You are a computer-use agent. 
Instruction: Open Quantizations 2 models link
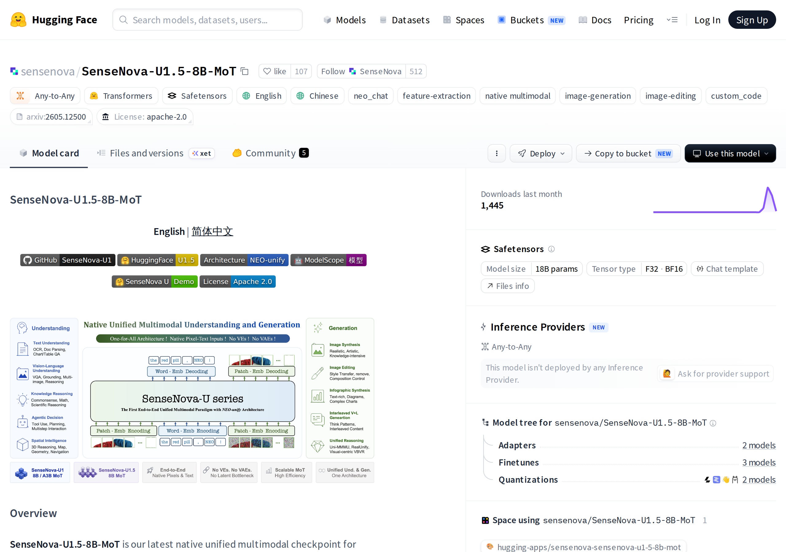(x=759, y=480)
